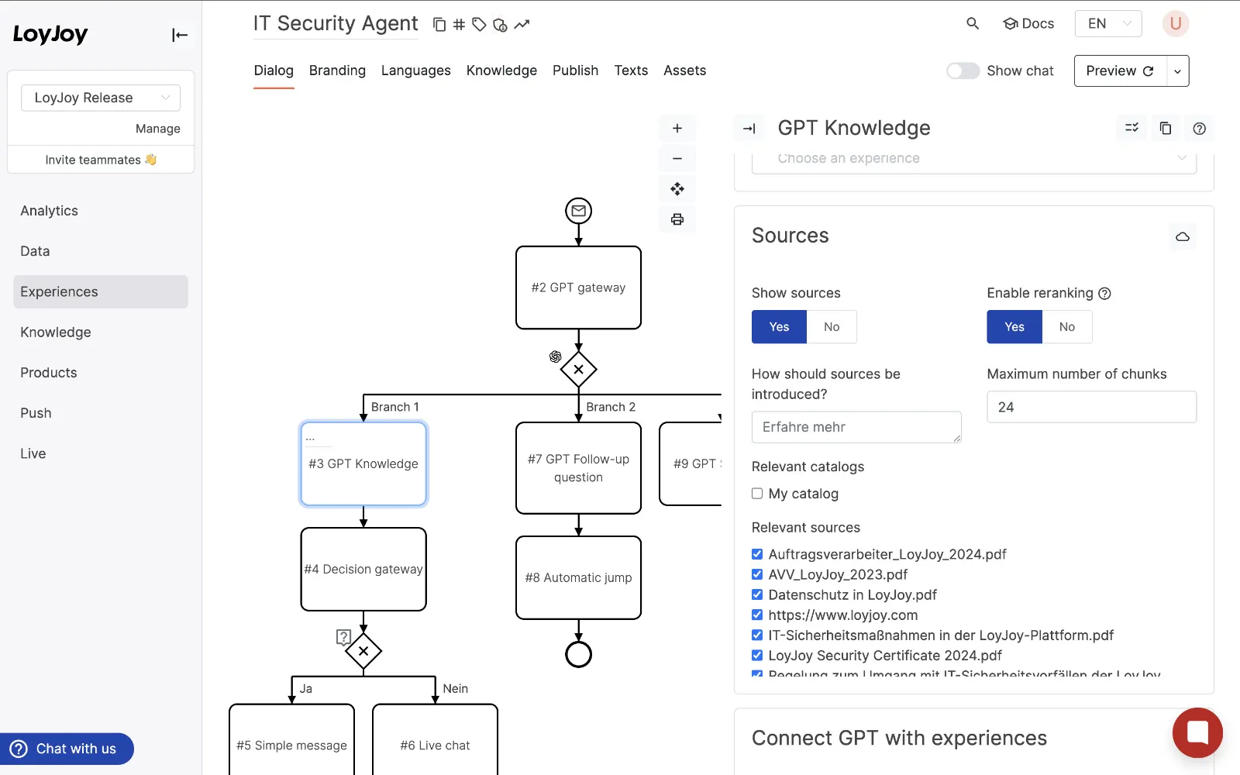Screen dimensions: 1240x775
Task: Open the Publish tab
Action: pos(575,71)
